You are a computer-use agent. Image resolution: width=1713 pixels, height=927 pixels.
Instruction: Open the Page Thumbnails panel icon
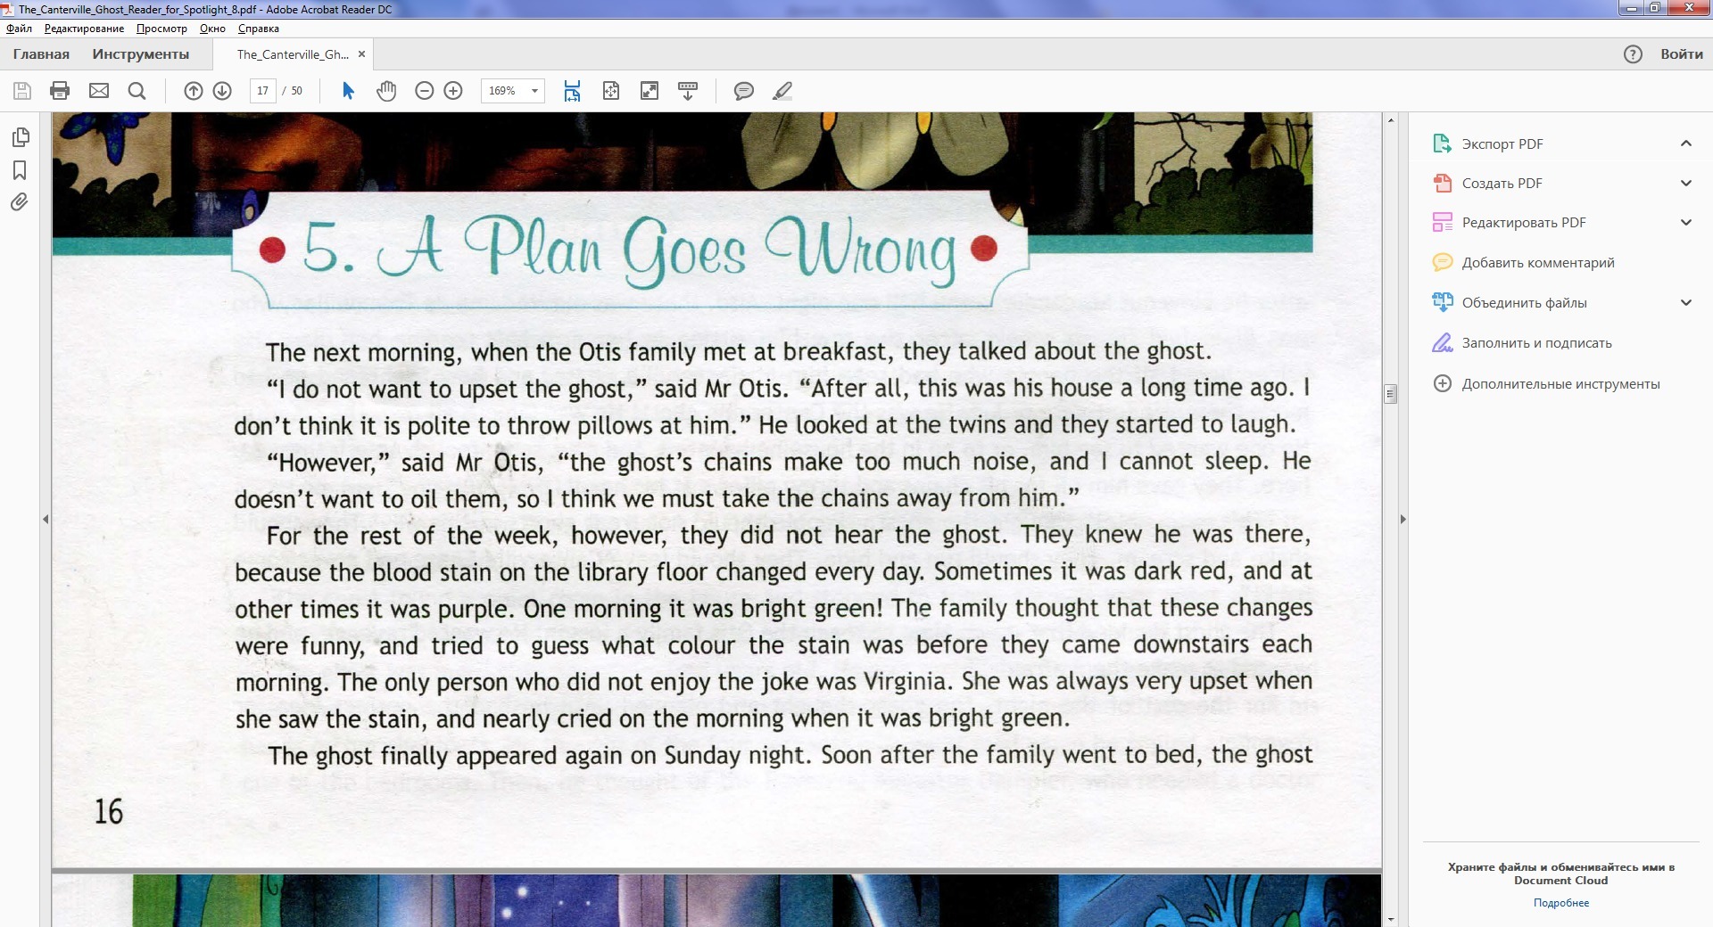tap(20, 137)
